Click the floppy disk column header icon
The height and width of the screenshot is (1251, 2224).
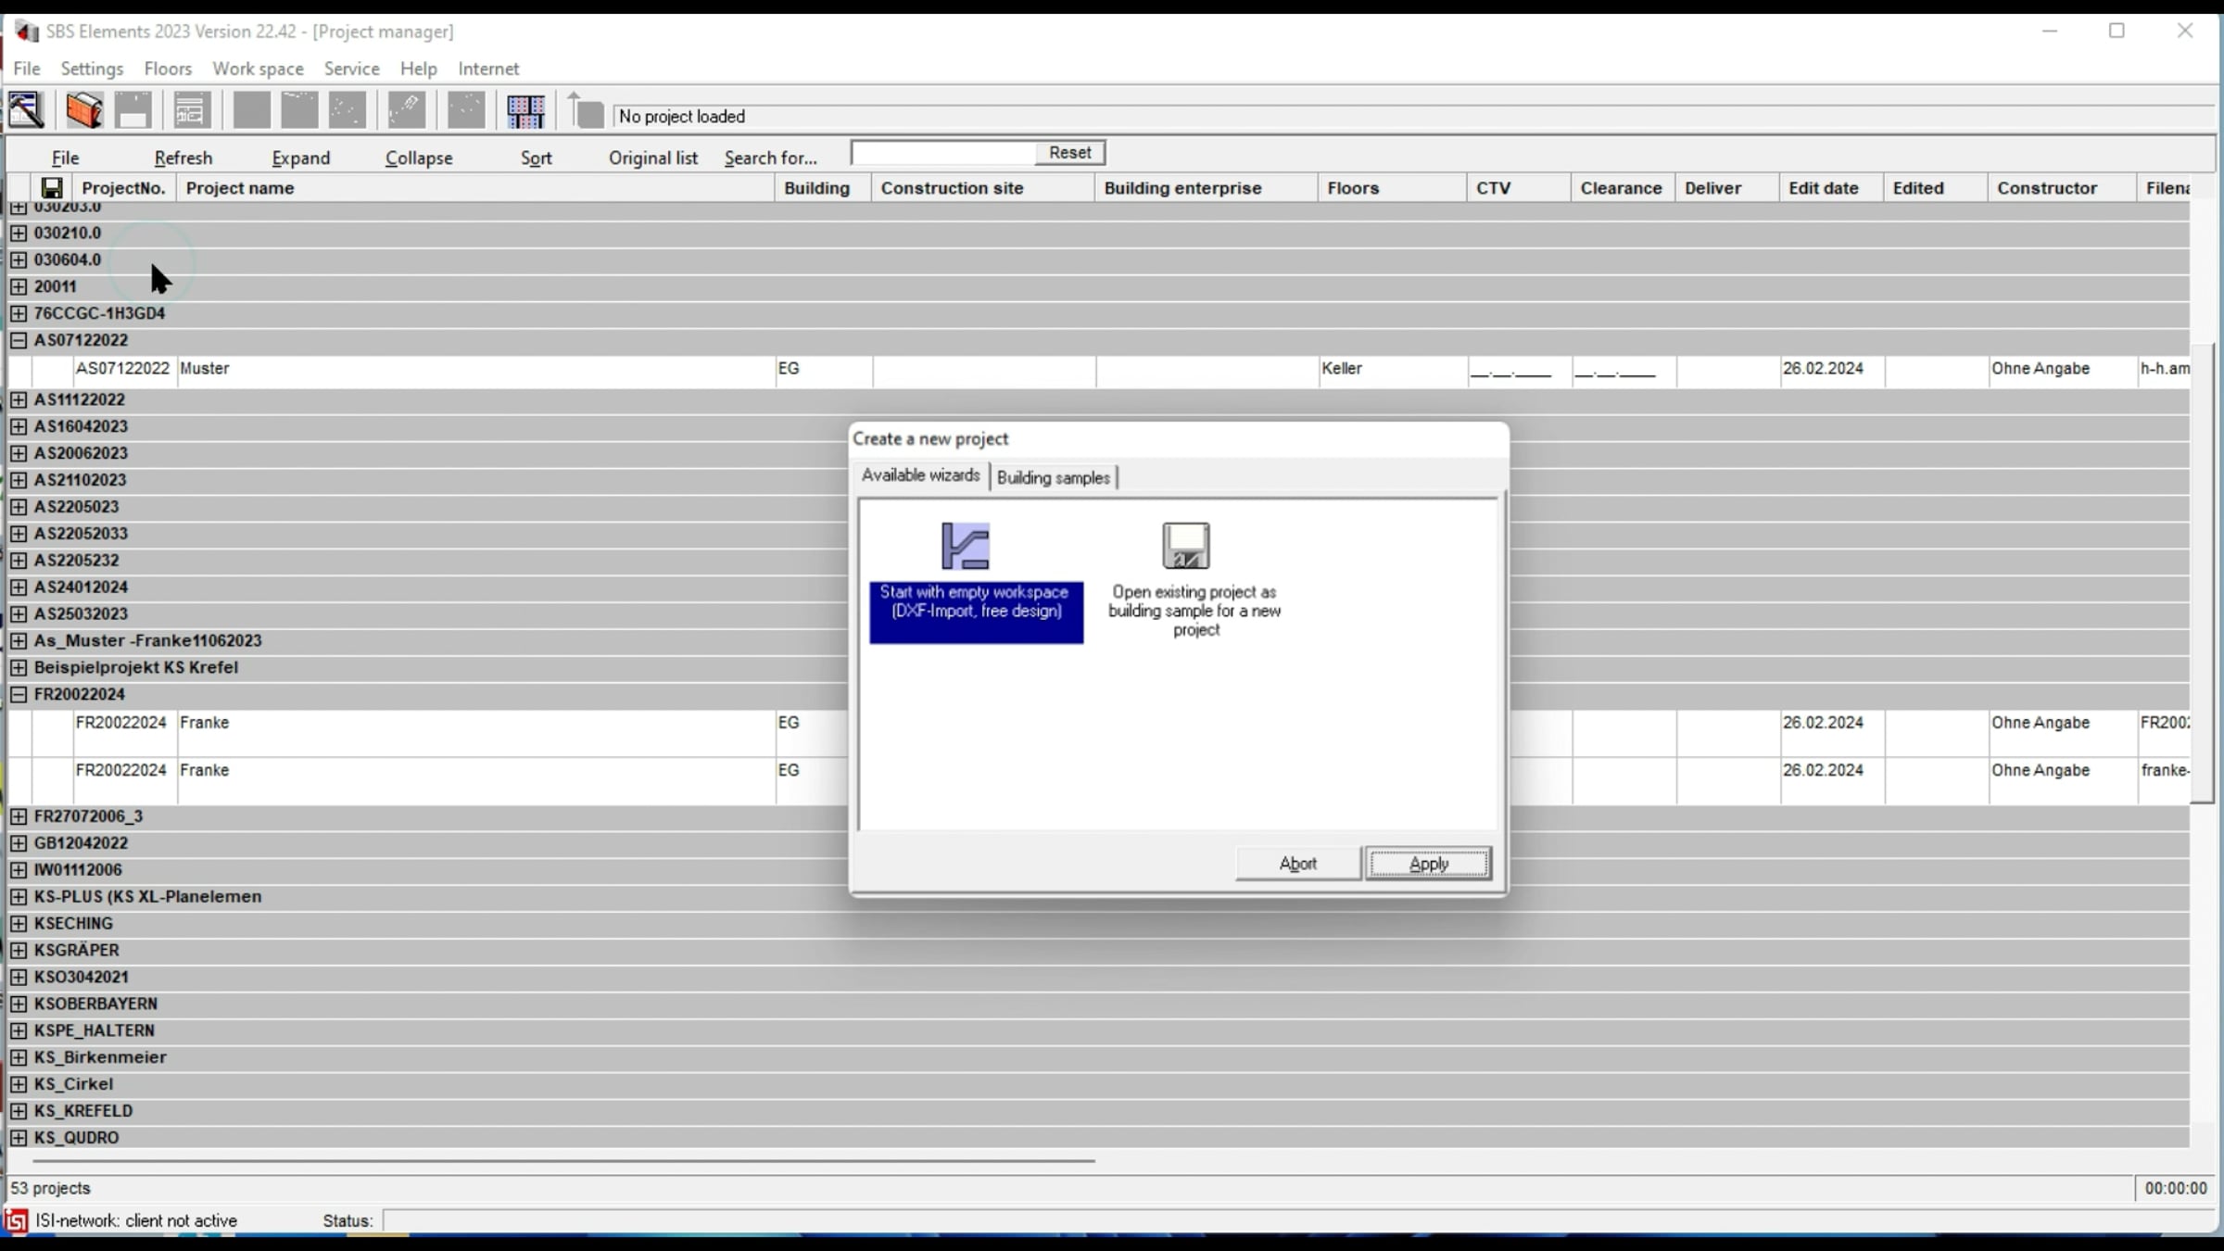pos(52,188)
